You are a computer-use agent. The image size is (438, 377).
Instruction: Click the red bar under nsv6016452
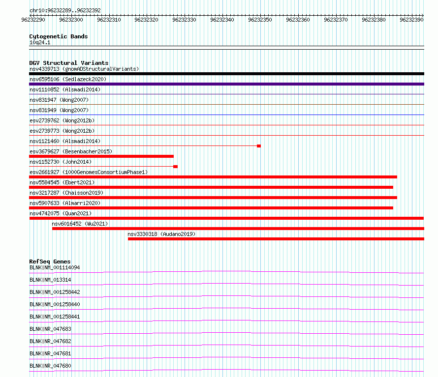[238, 229]
